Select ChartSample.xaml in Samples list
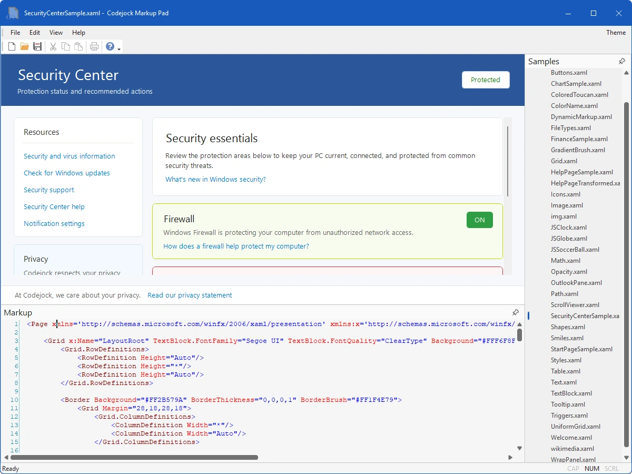Screen dimensions: 632x474 click(576, 84)
